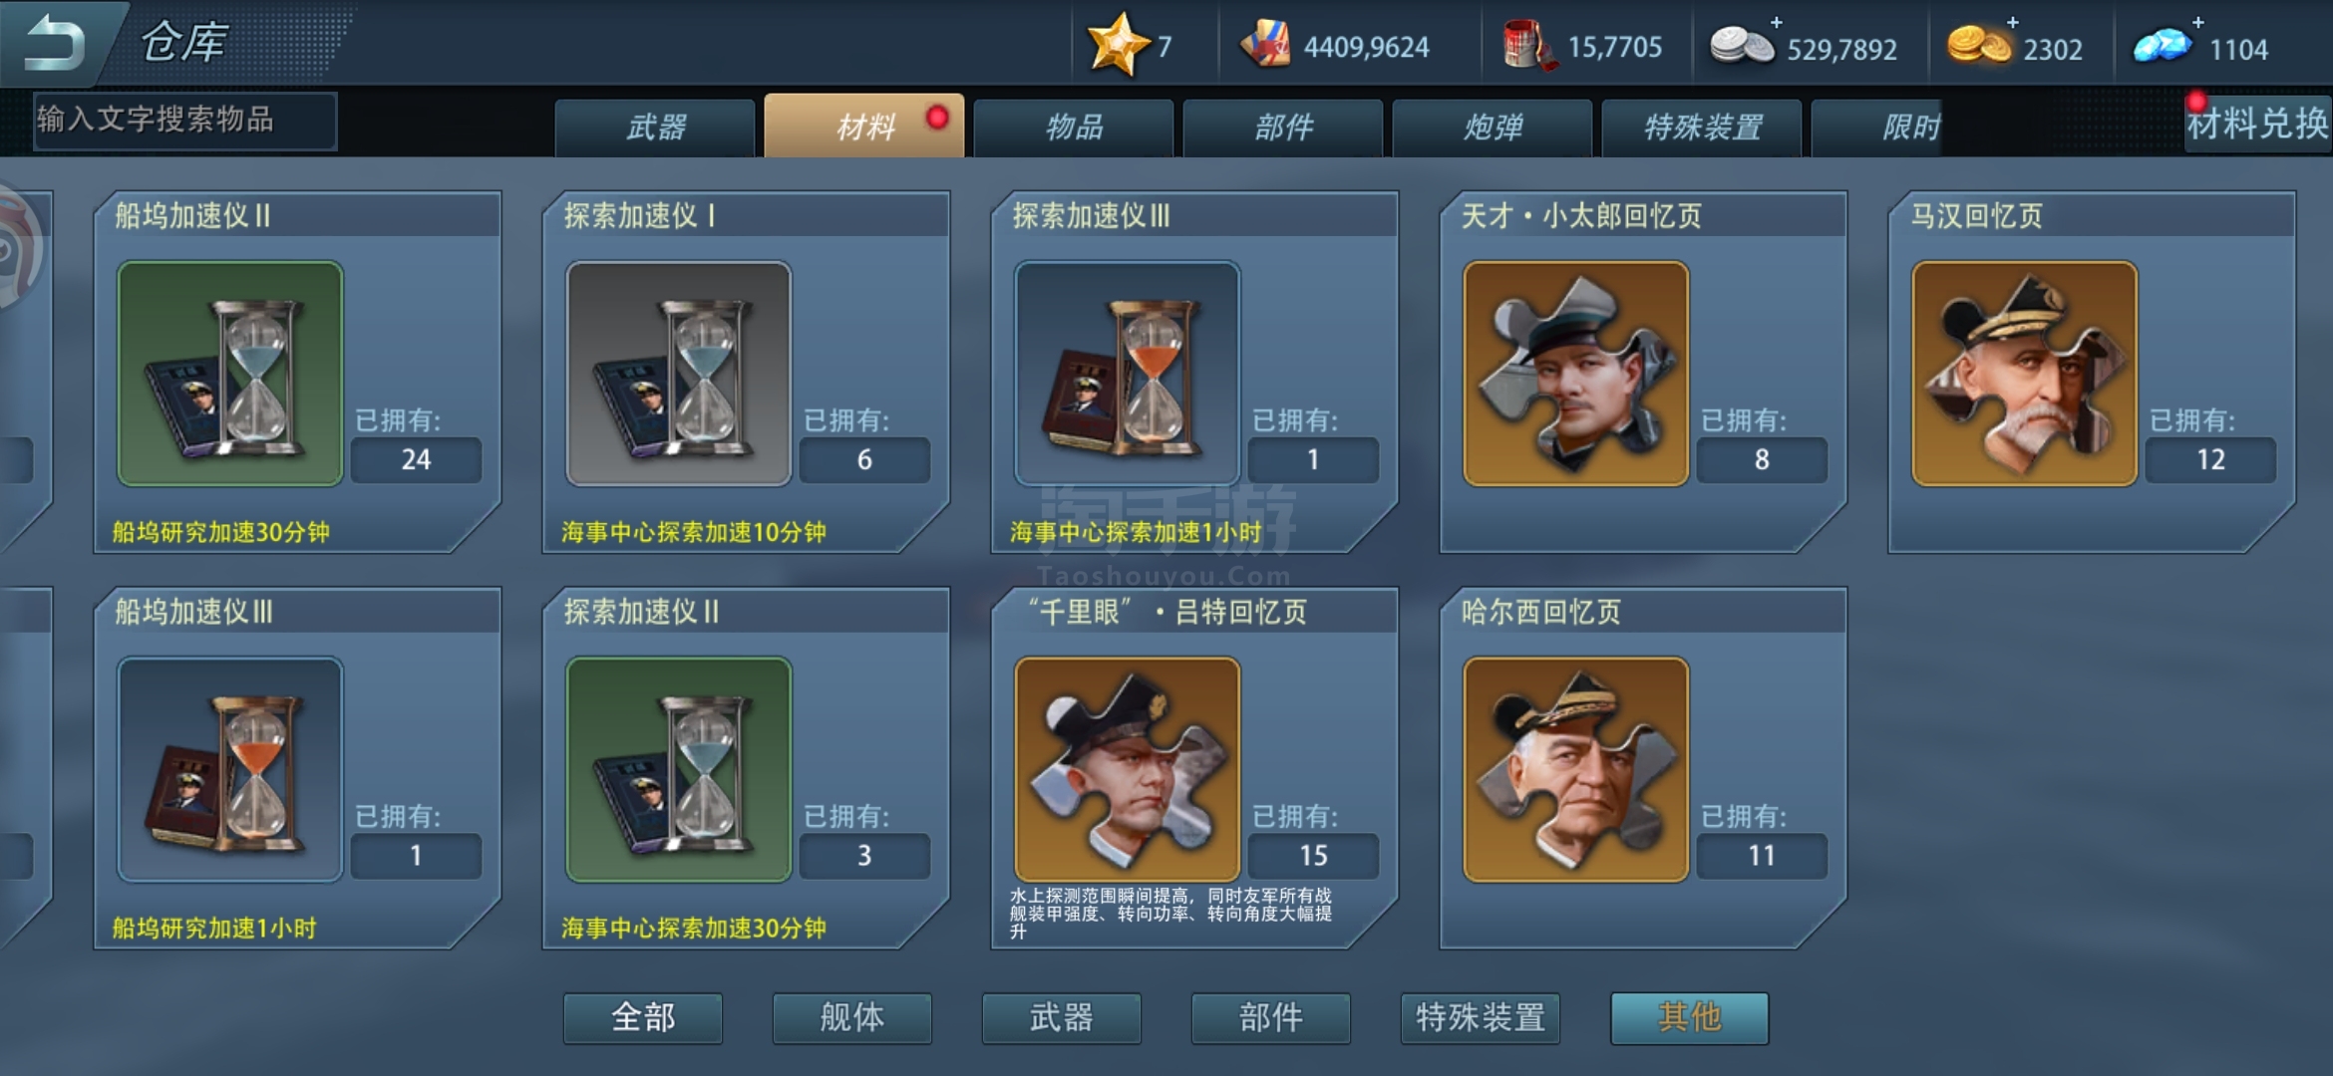Image resolution: width=2333 pixels, height=1076 pixels.
Task: Select the 船坞加速仪 II hourglass item
Action: (x=230, y=374)
